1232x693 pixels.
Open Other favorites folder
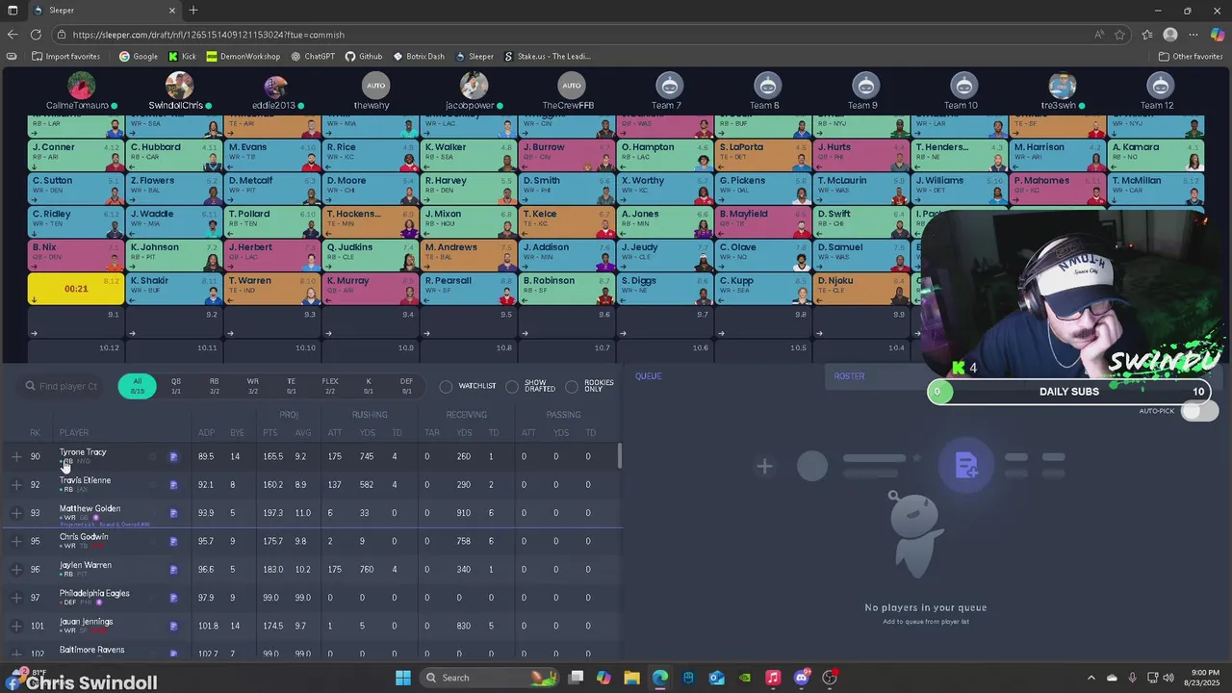1191,56
